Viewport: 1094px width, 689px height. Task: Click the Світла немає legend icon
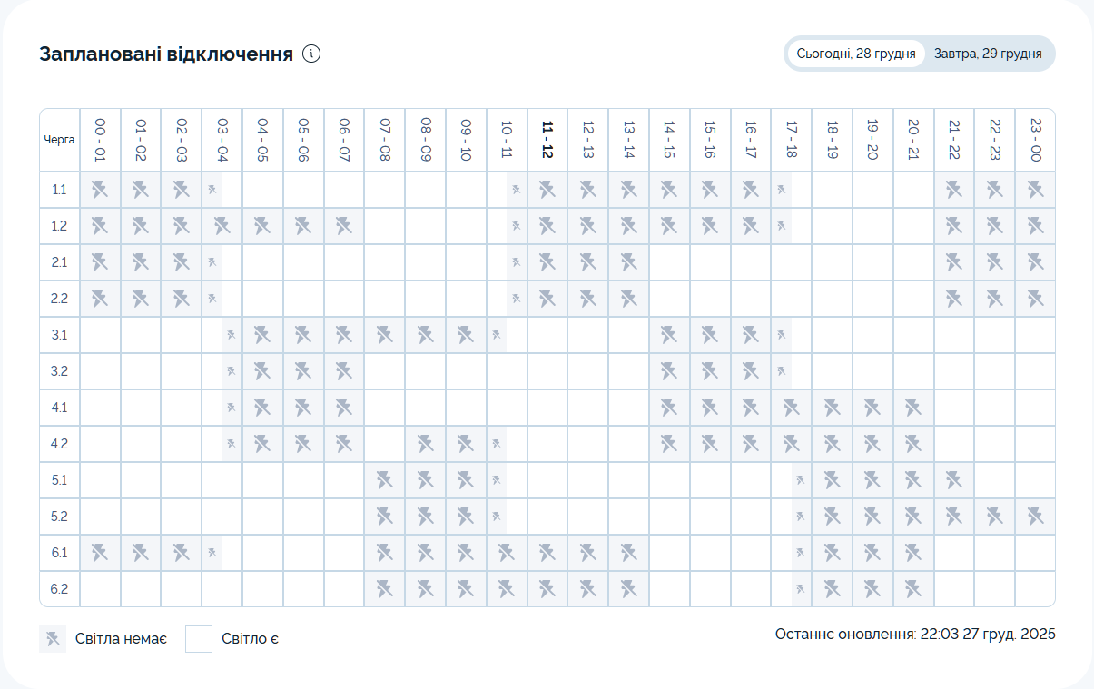[53, 639]
